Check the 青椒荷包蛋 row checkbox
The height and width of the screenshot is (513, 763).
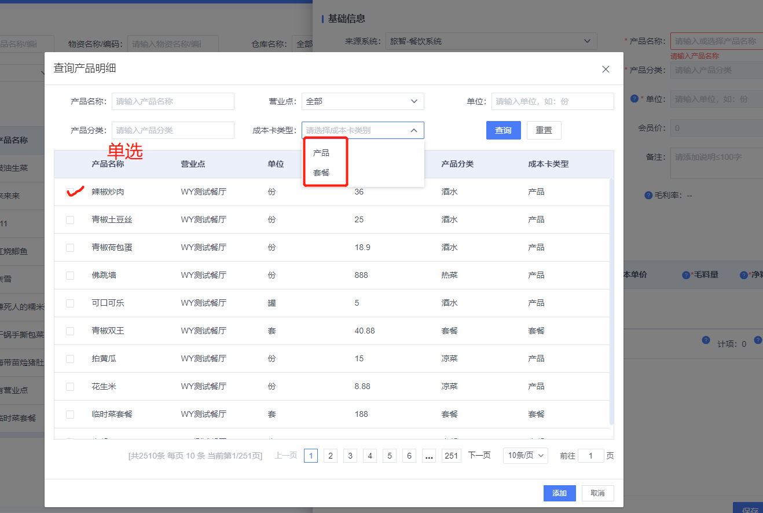70,248
